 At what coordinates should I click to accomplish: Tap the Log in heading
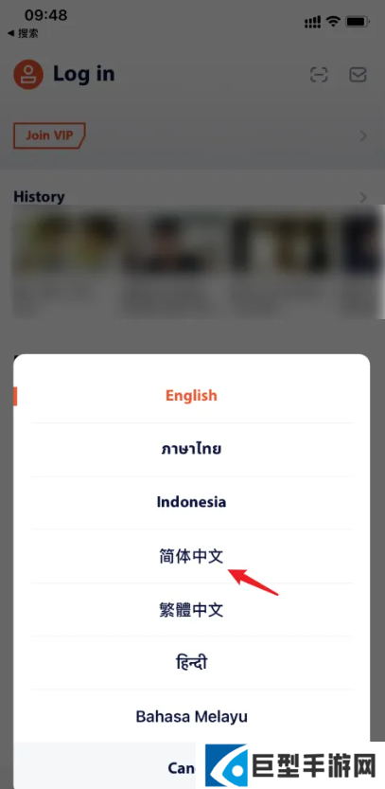tap(84, 75)
